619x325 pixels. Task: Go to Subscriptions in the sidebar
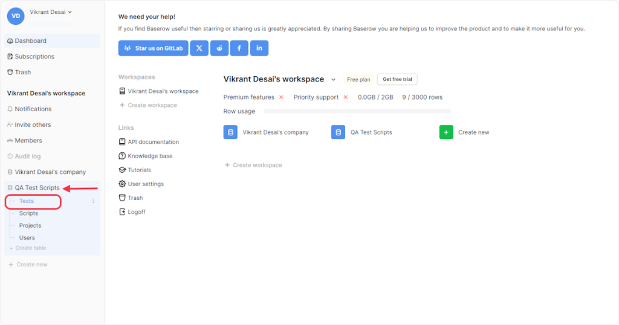[34, 57]
